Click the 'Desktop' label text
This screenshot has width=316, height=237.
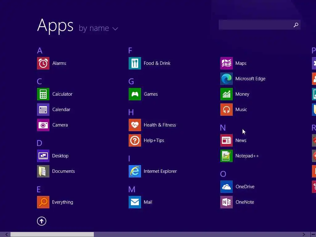coord(60,156)
